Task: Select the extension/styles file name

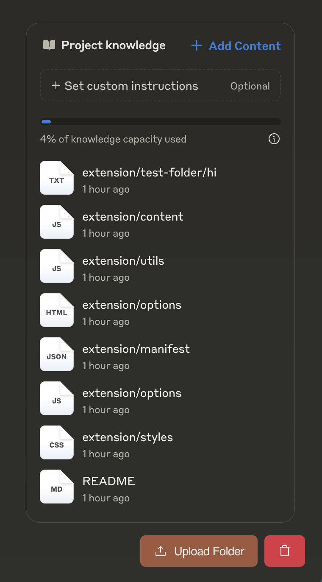Action: pyautogui.click(x=128, y=437)
